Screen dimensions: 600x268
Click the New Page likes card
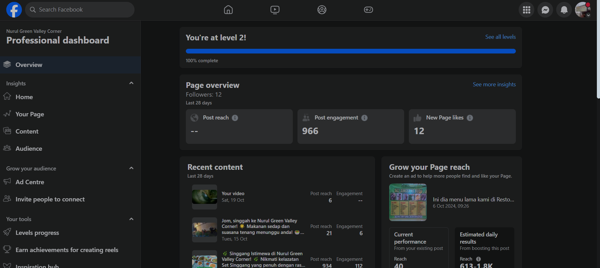(462, 126)
